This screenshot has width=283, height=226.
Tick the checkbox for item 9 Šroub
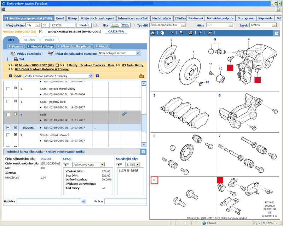pos(8,135)
